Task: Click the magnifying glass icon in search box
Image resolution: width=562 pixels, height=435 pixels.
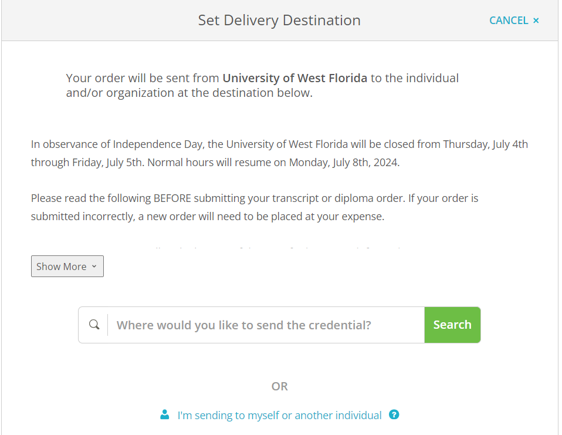Action: (94, 325)
